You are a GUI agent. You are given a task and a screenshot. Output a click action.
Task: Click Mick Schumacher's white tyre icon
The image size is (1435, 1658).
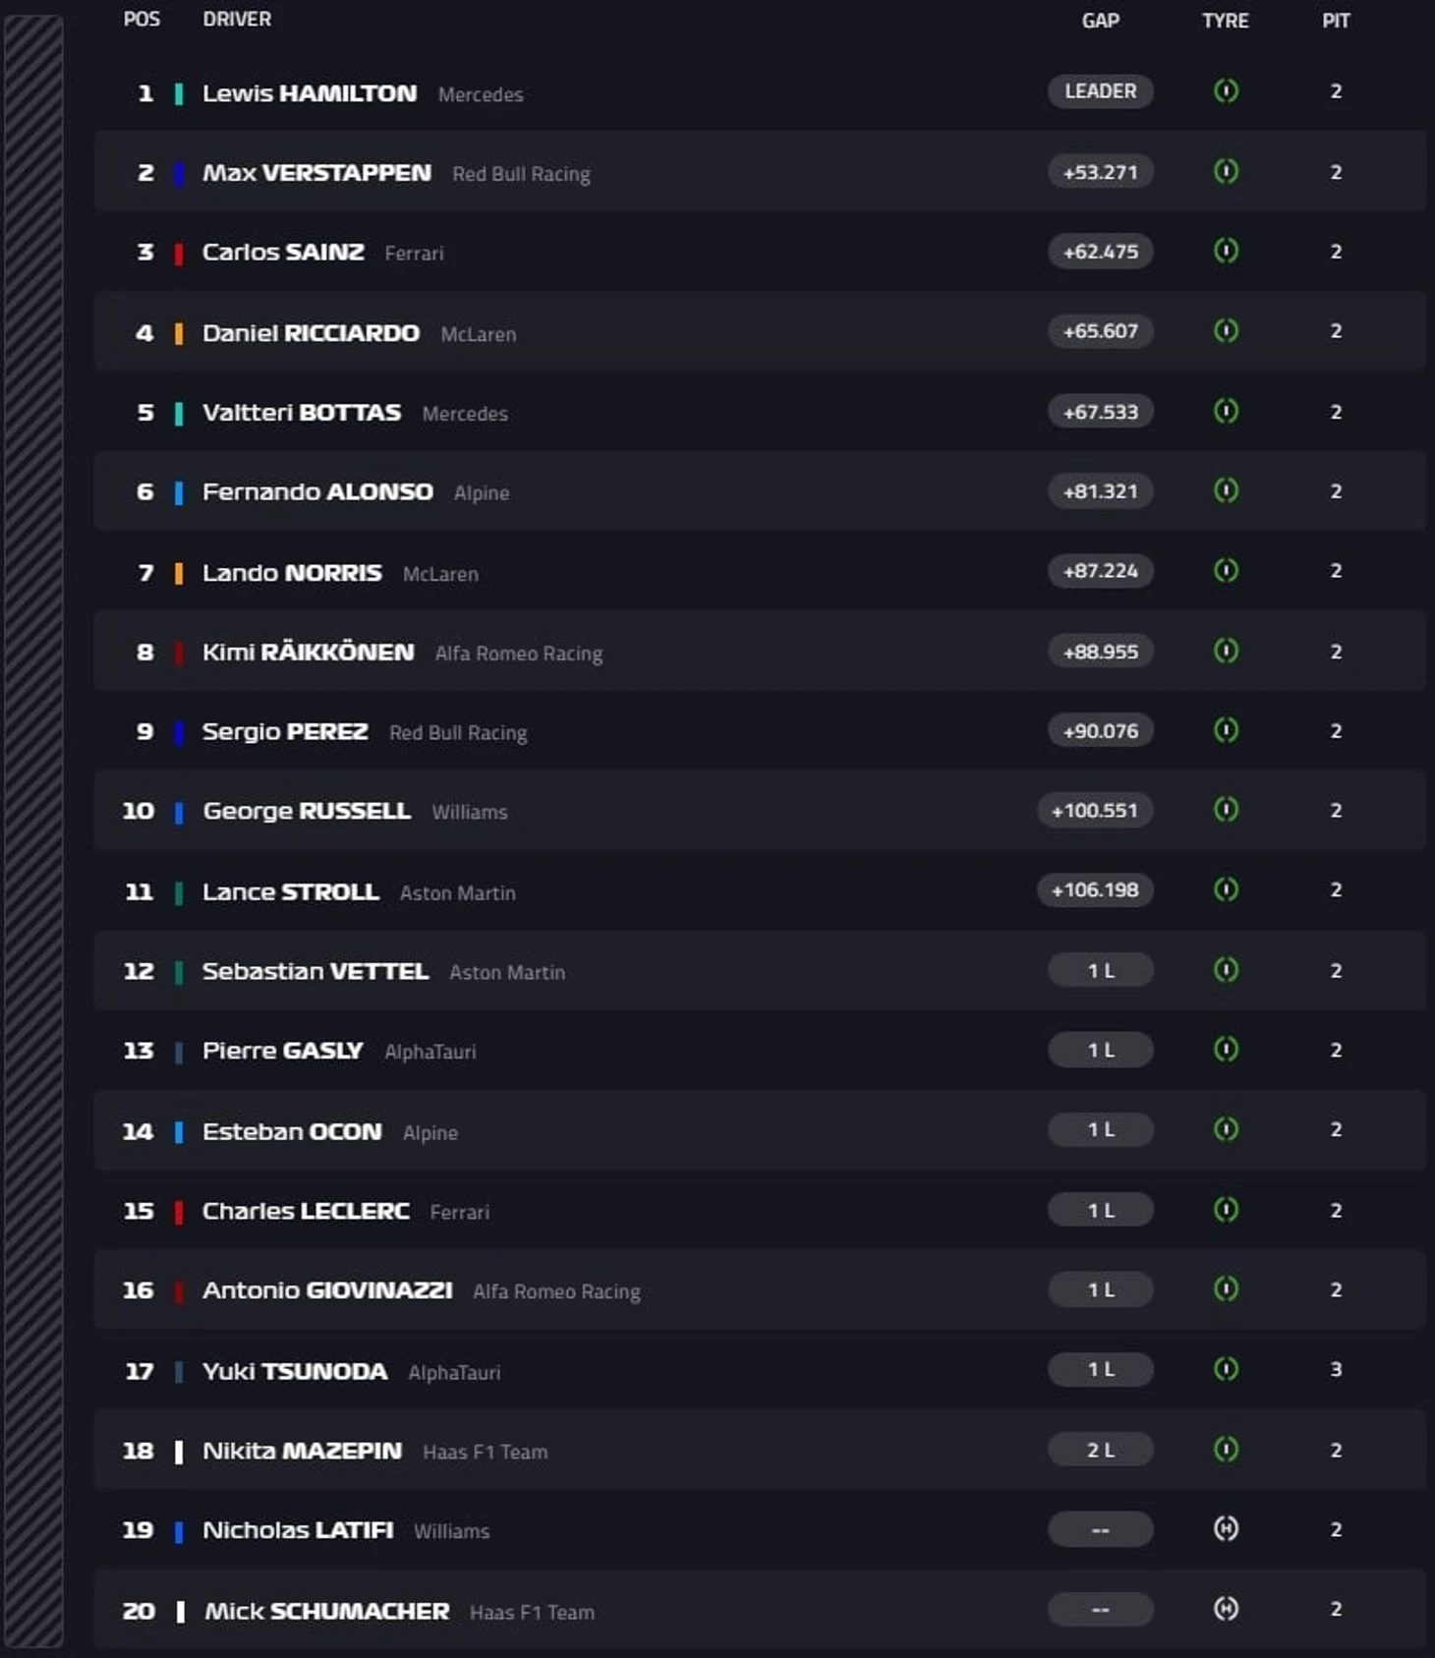pos(1226,1609)
